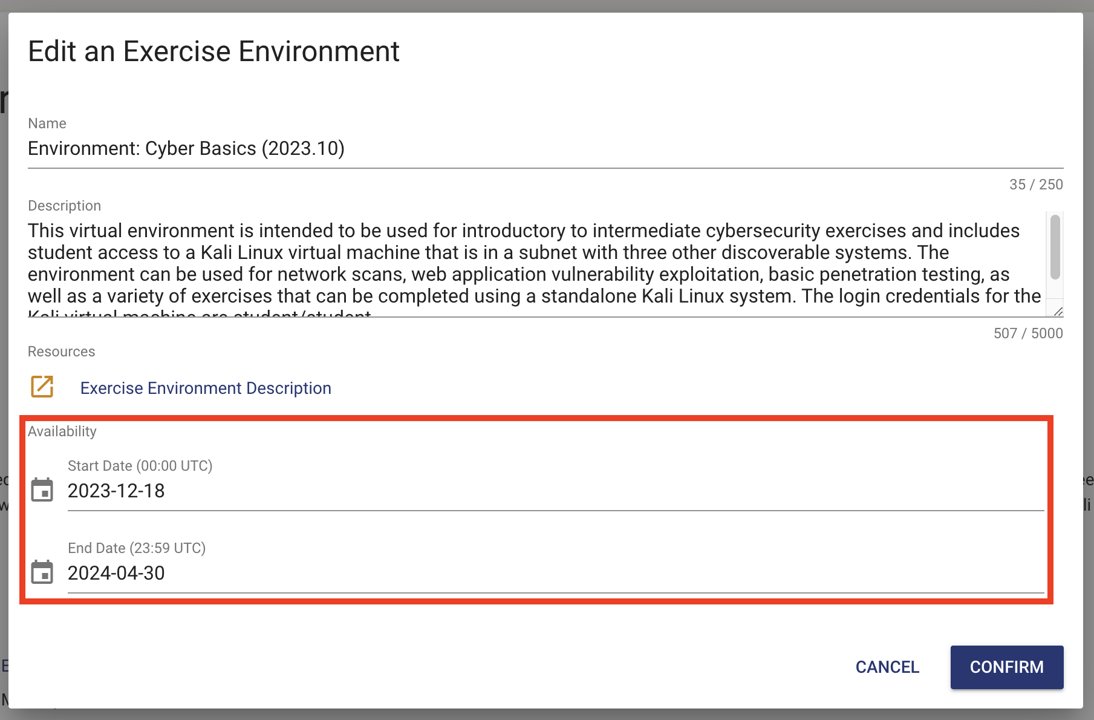Select the calendar icon beside 2023-12-18

point(43,492)
